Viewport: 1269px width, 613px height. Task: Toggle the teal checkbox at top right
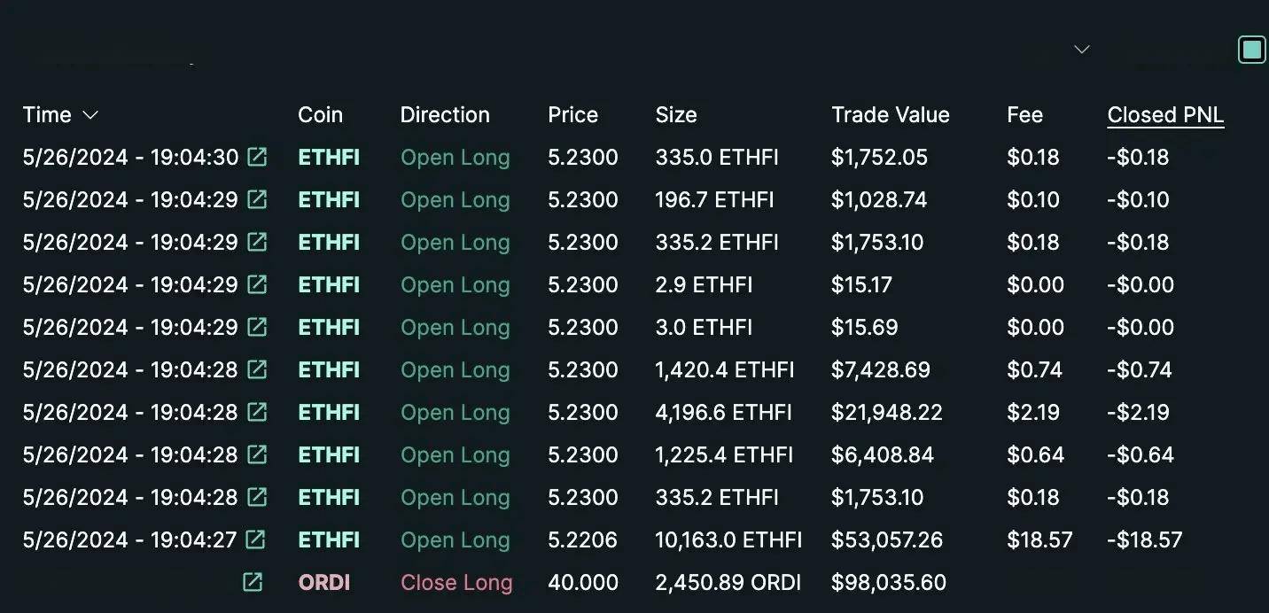1251,50
